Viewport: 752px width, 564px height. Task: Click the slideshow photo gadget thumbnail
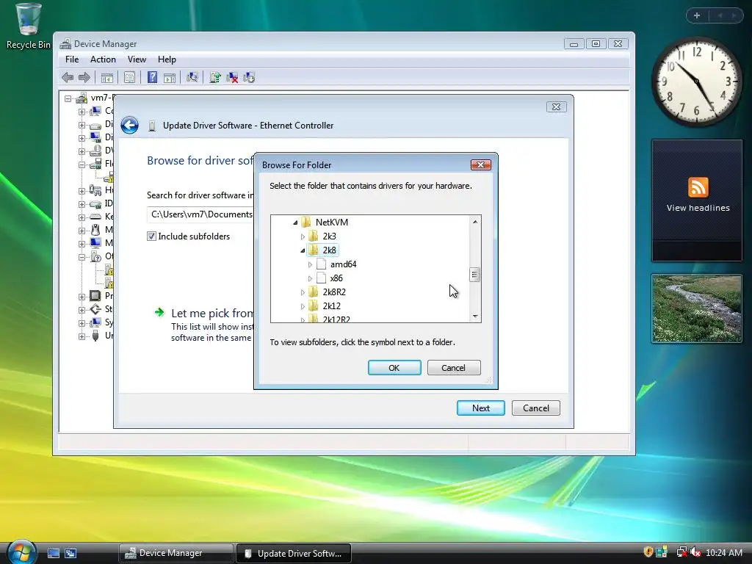(x=696, y=308)
